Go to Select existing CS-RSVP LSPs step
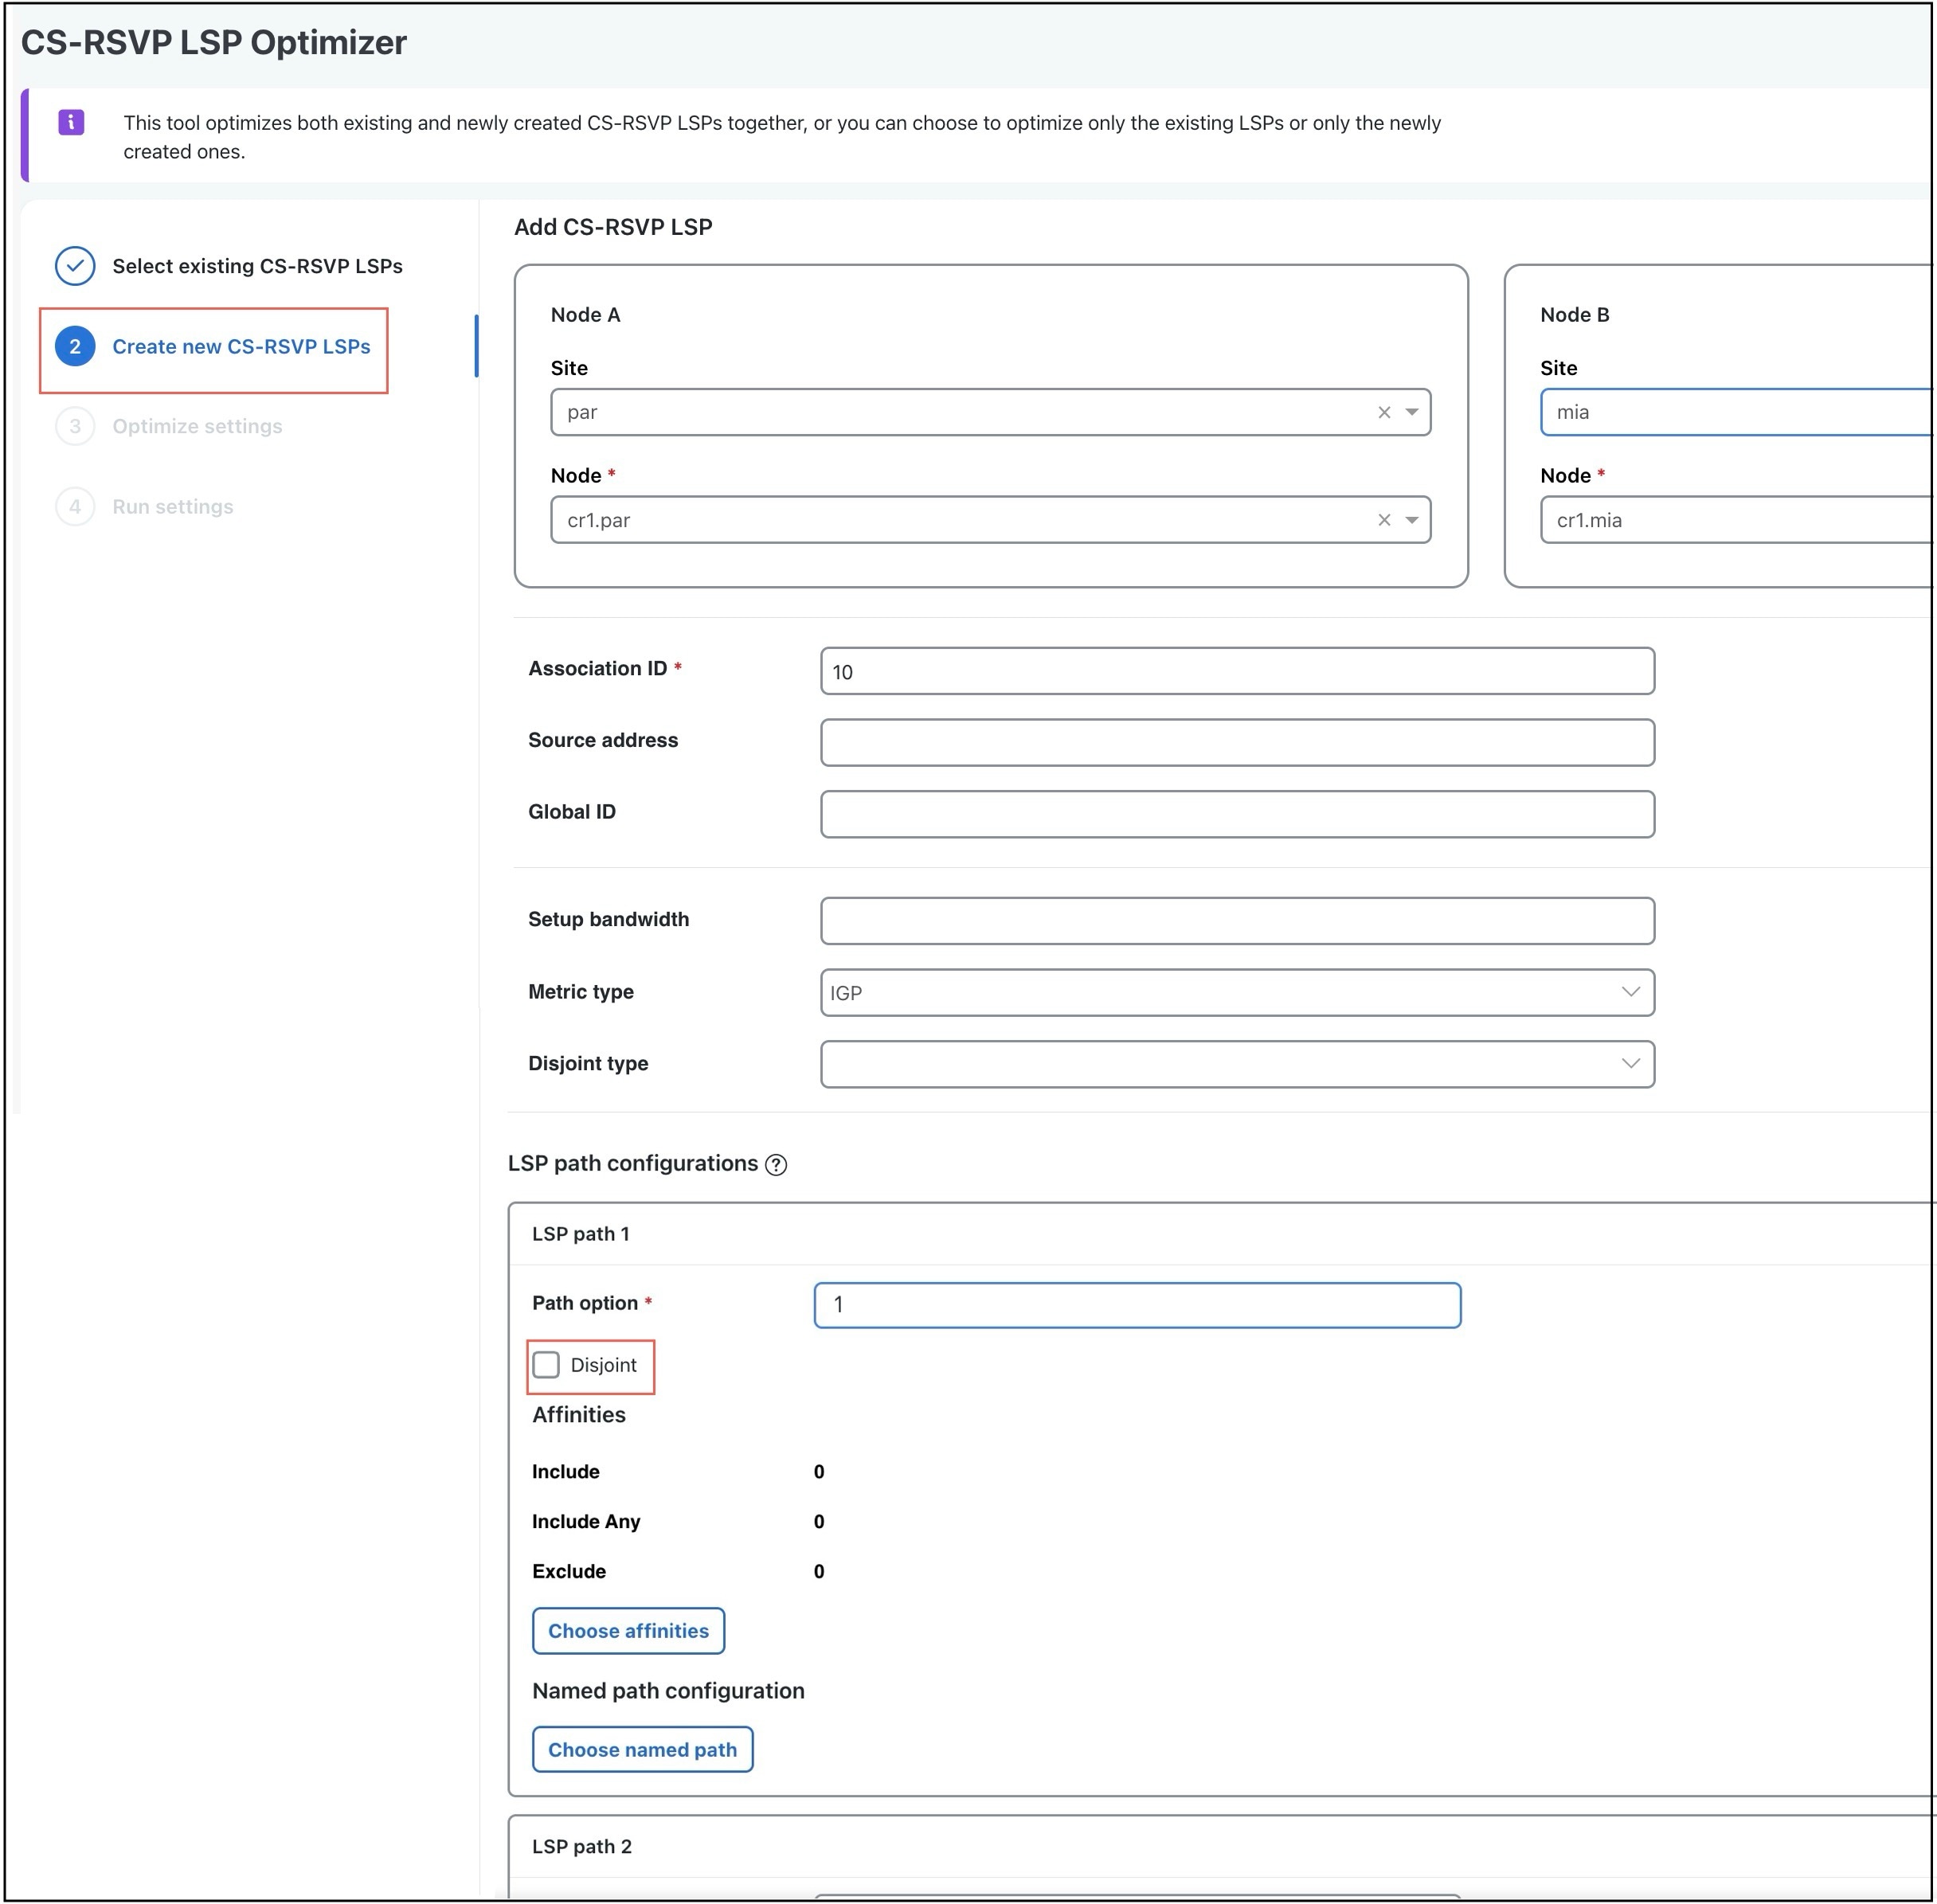 click(x=257, y=266)
